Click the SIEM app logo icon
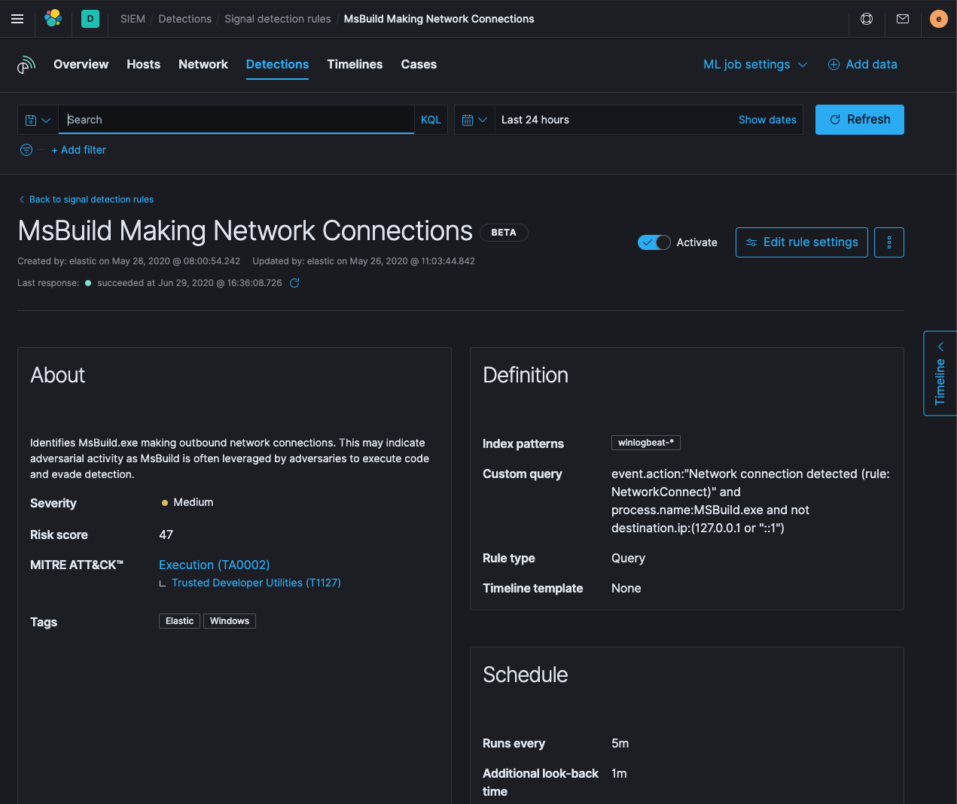 26,65
